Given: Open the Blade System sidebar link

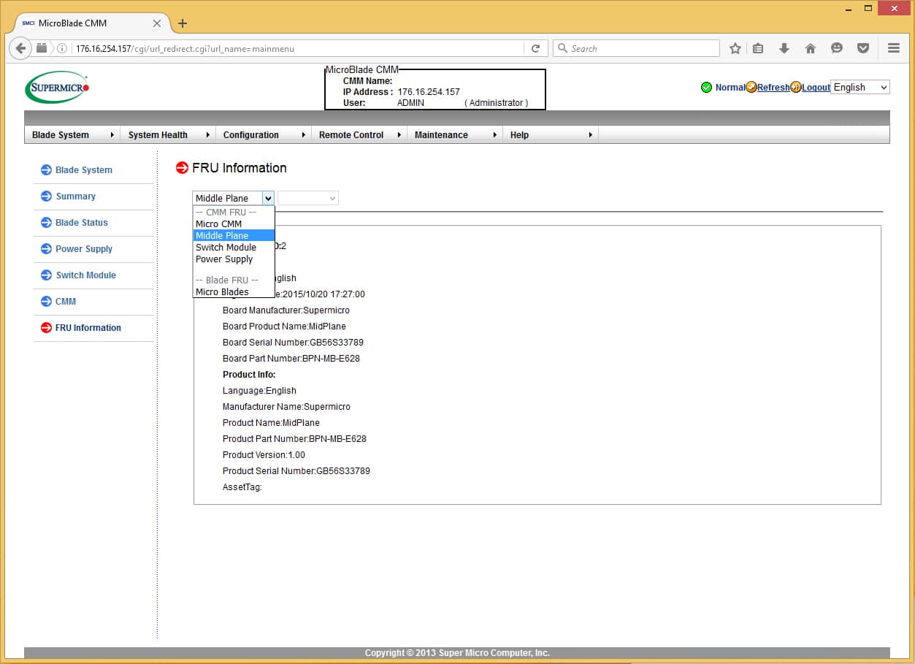Looking at the screenshot, I should (84, 170).
